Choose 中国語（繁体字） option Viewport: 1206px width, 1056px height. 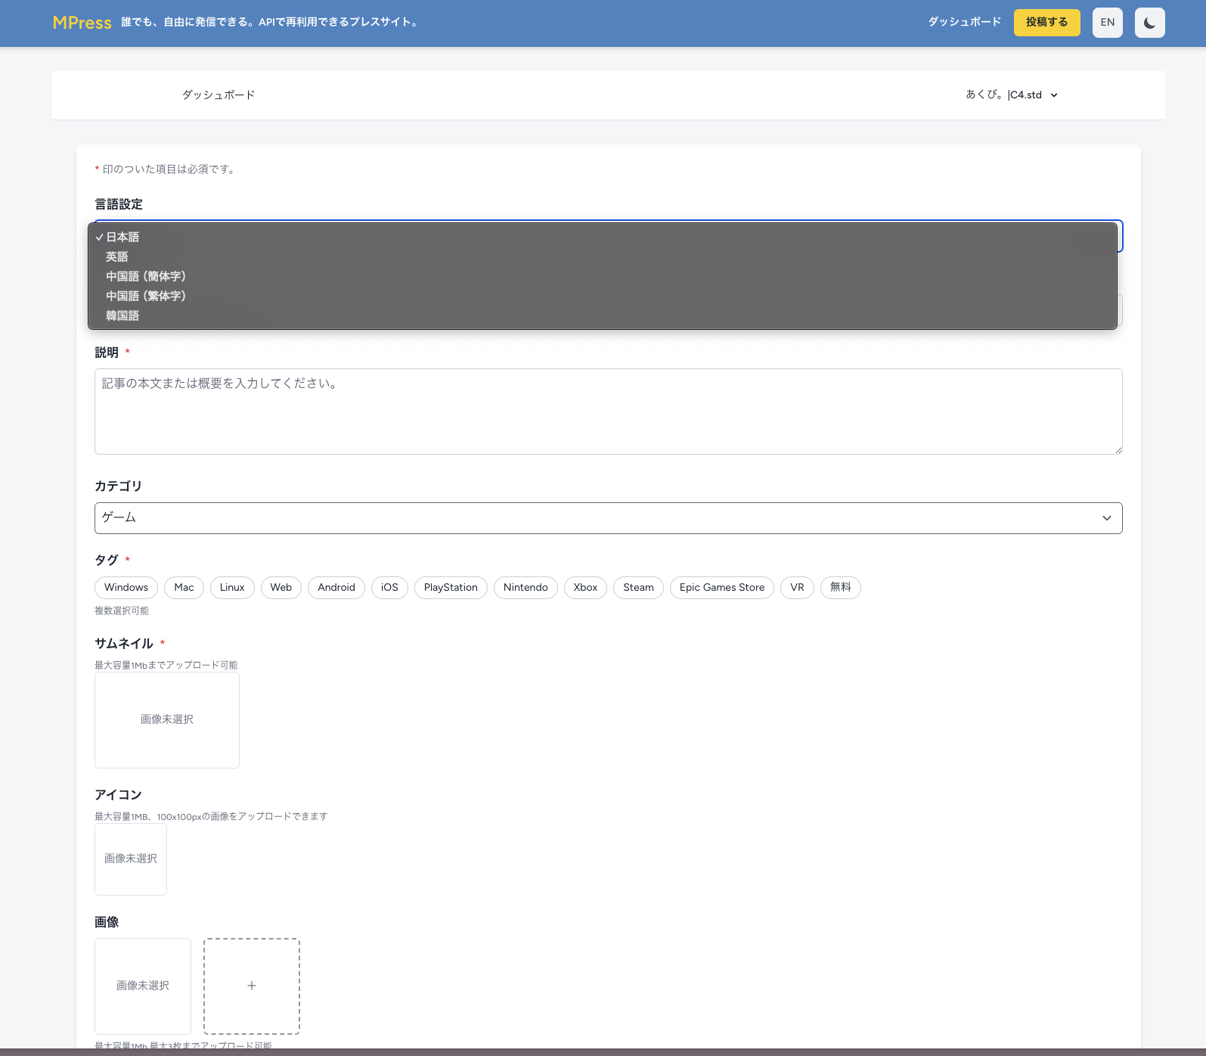coord(146,297)
